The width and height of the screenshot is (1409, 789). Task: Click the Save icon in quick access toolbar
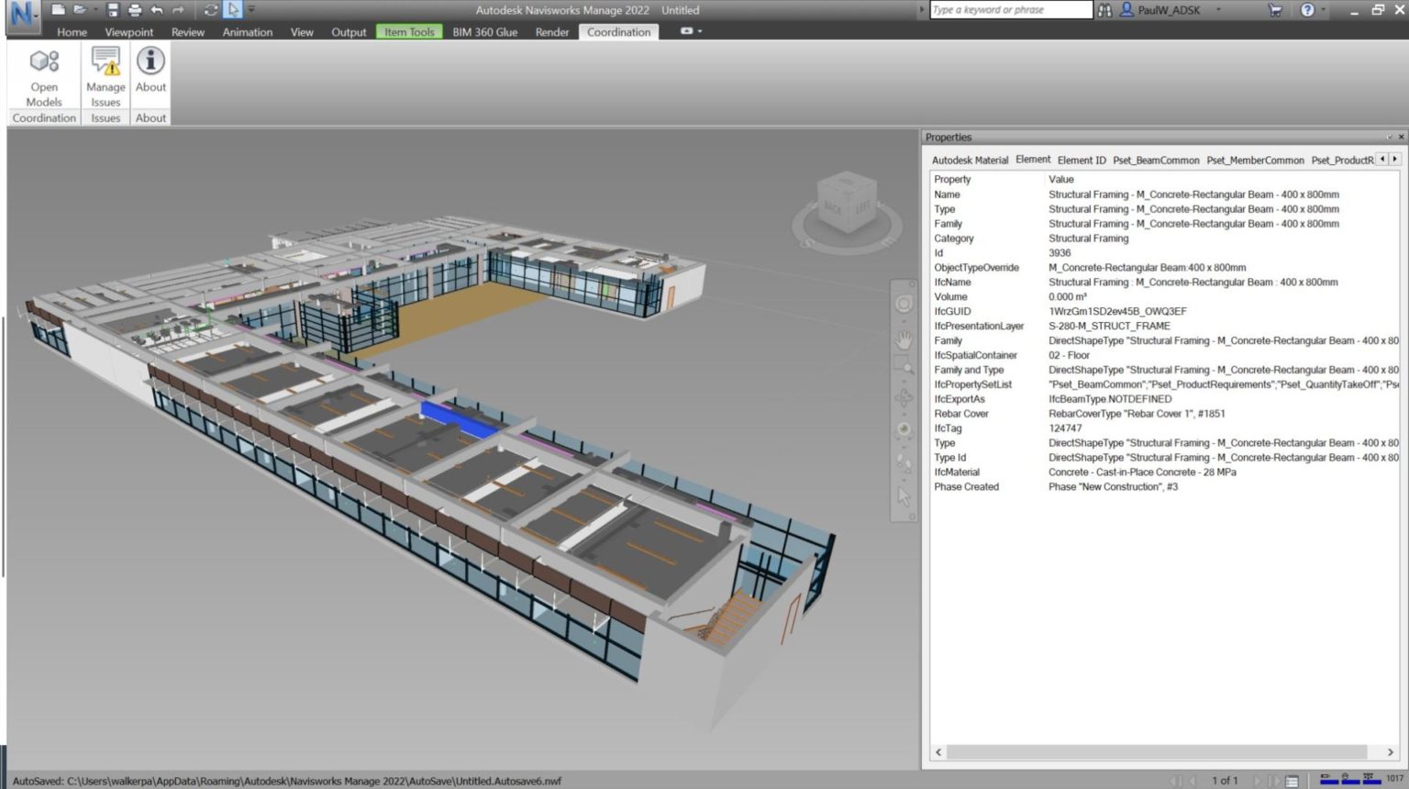point(114,9)
